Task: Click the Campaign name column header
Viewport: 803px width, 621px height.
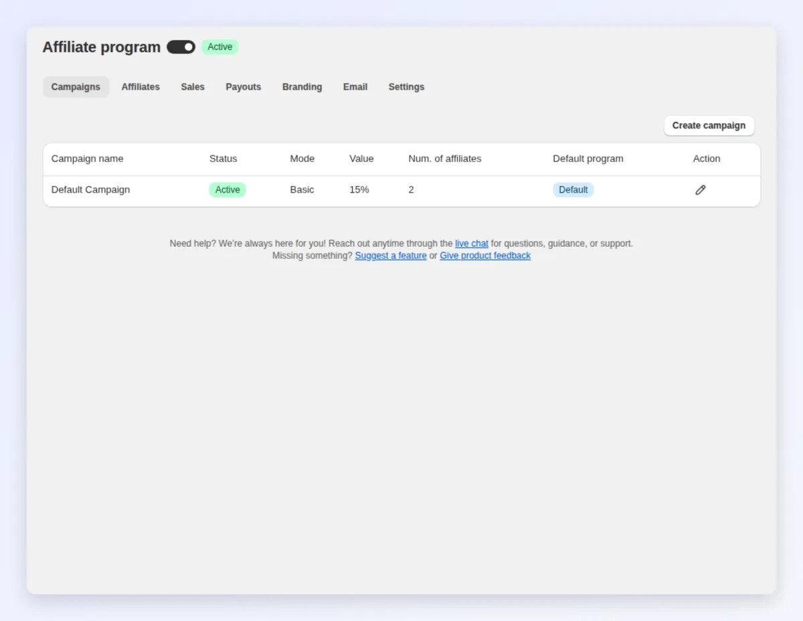Action: (87, 159)
